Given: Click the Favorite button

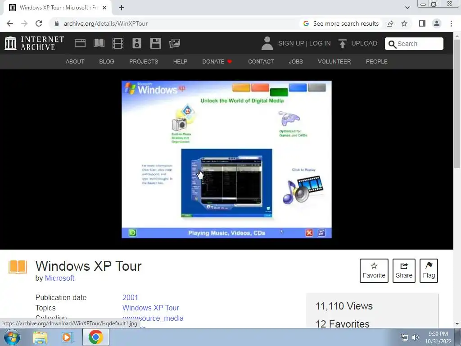Looking at the screenshot, I should 374,271.
